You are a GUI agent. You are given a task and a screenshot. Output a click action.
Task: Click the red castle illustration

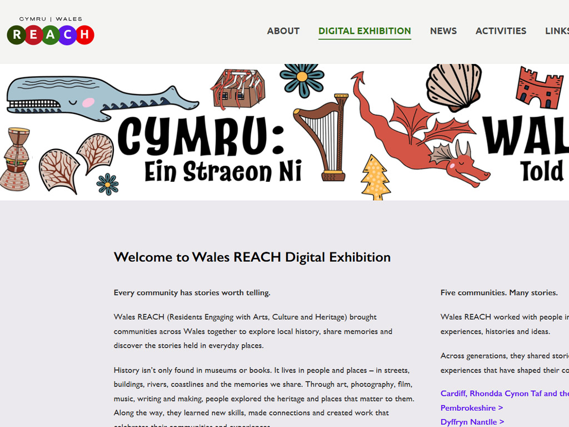pos(540,87)
